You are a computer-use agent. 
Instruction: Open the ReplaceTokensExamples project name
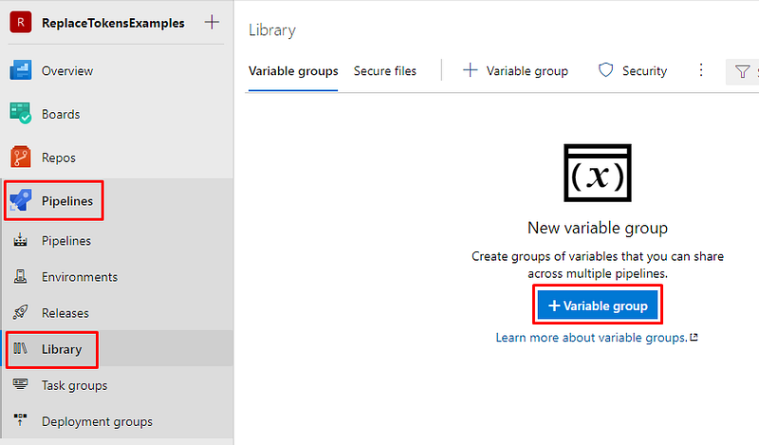point(113,23)
